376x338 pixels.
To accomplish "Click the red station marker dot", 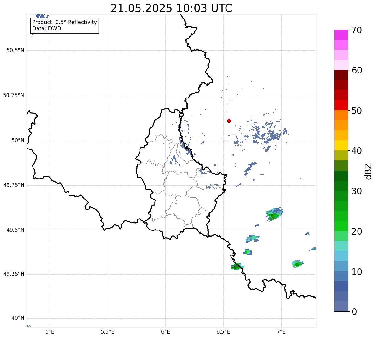I will 229,121.
